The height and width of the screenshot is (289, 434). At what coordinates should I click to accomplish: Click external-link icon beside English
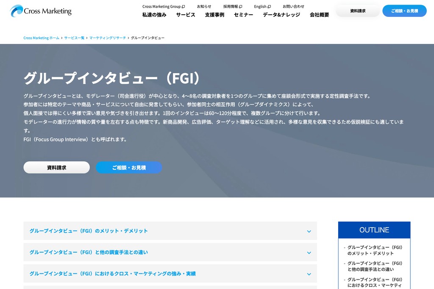269,7
